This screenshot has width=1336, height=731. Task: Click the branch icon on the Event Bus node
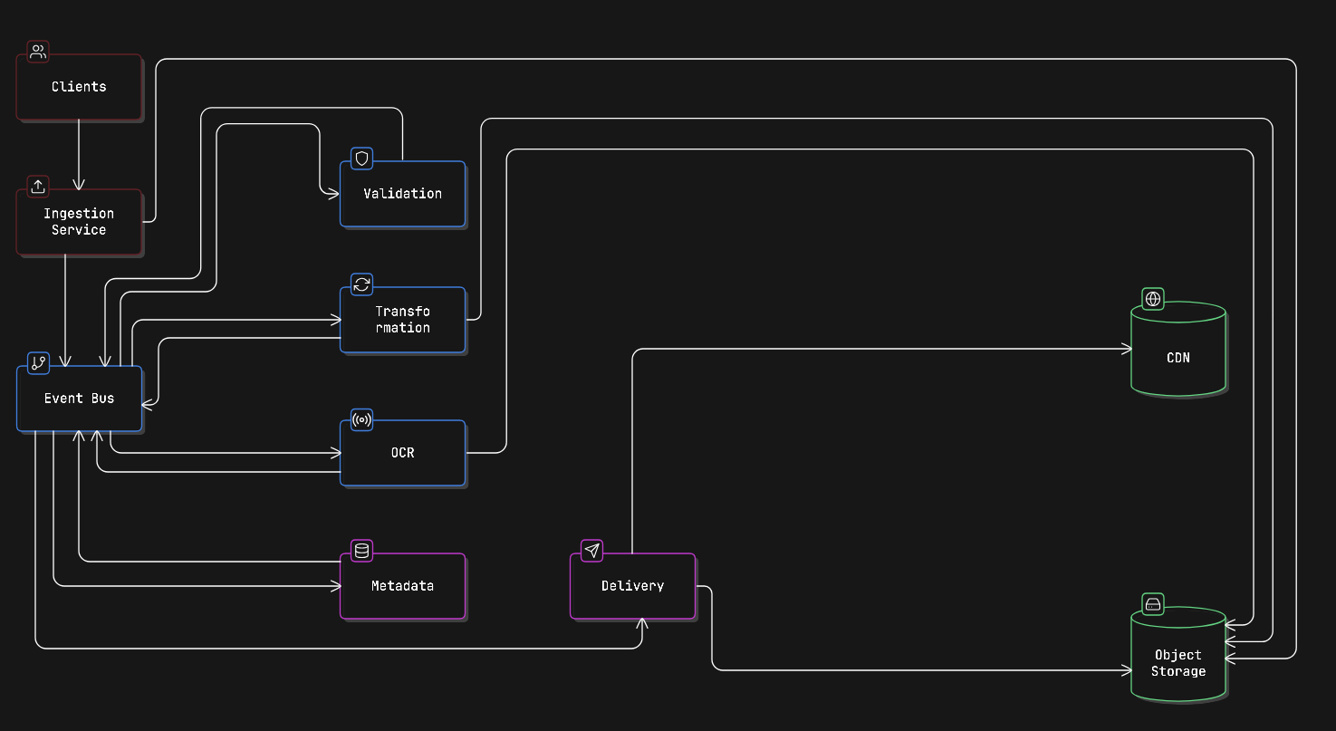coord(37,363)
